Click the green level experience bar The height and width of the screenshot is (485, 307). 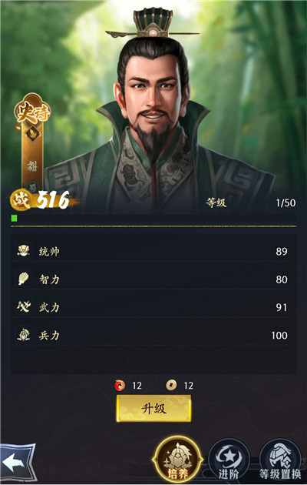153,218
